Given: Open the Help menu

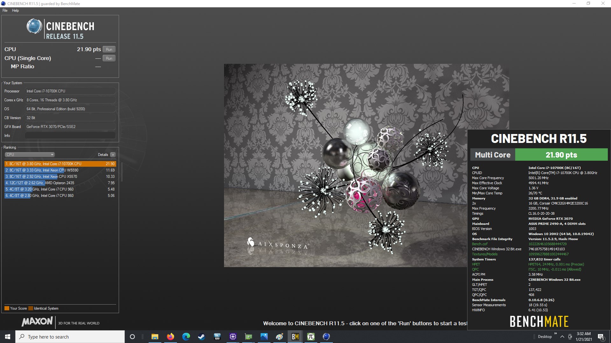Looking at the screenshot, I should [15, 10].
